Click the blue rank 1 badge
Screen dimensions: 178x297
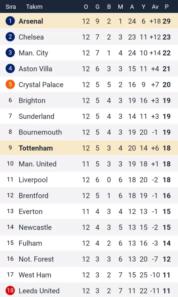pyautogui.click(x=10, y=21)
